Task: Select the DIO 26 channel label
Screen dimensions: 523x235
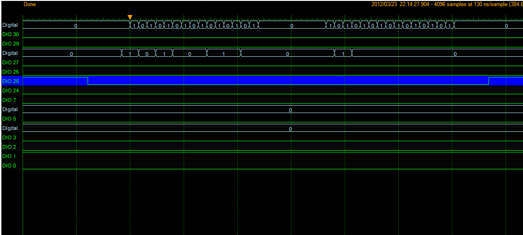Action: click(x=10, y=72)
